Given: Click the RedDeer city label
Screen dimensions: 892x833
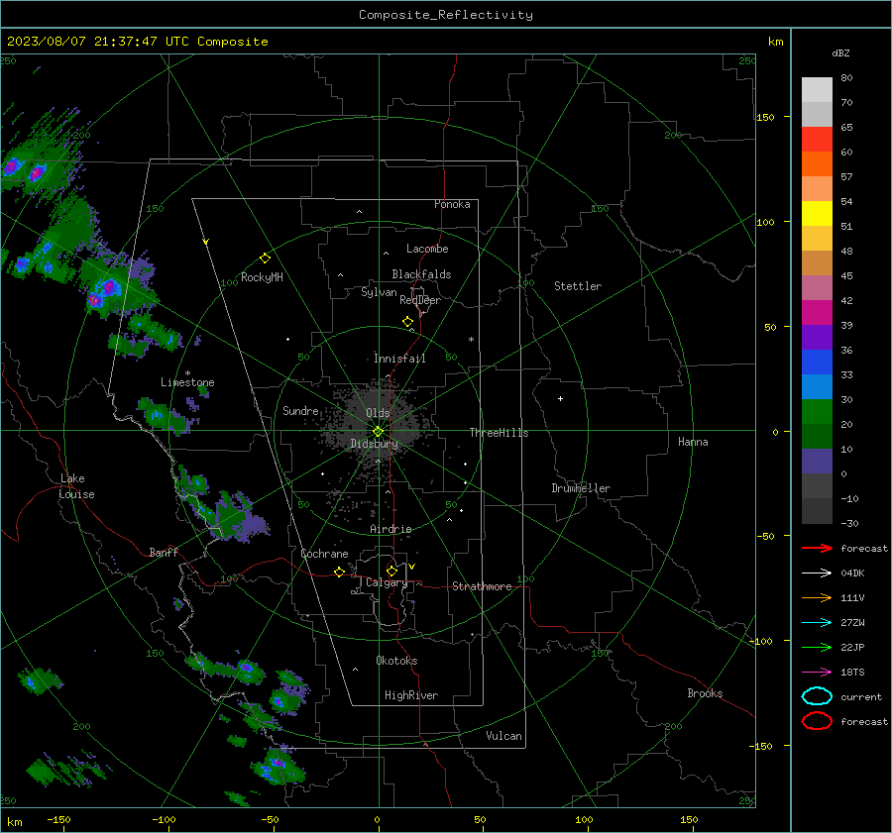Looking at the screenshot, I should pyautogui.click(x=420, y=300).
